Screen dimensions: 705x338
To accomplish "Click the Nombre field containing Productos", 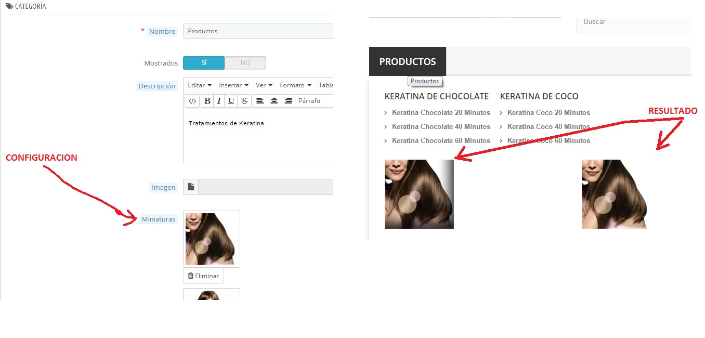I will (x=258, y=31).
